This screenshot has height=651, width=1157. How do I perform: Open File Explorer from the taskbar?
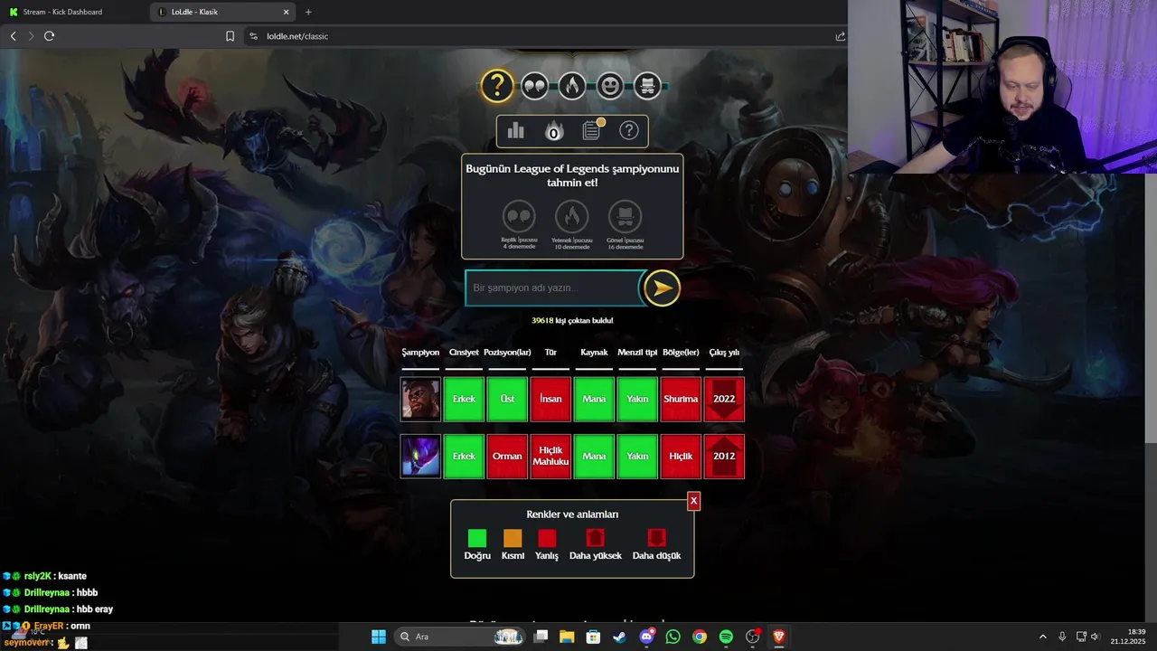pyautogui.click(x=567, y=637)
